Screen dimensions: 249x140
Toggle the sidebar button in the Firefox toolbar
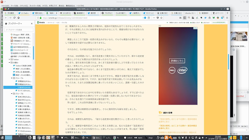click(x=185, y=18)
